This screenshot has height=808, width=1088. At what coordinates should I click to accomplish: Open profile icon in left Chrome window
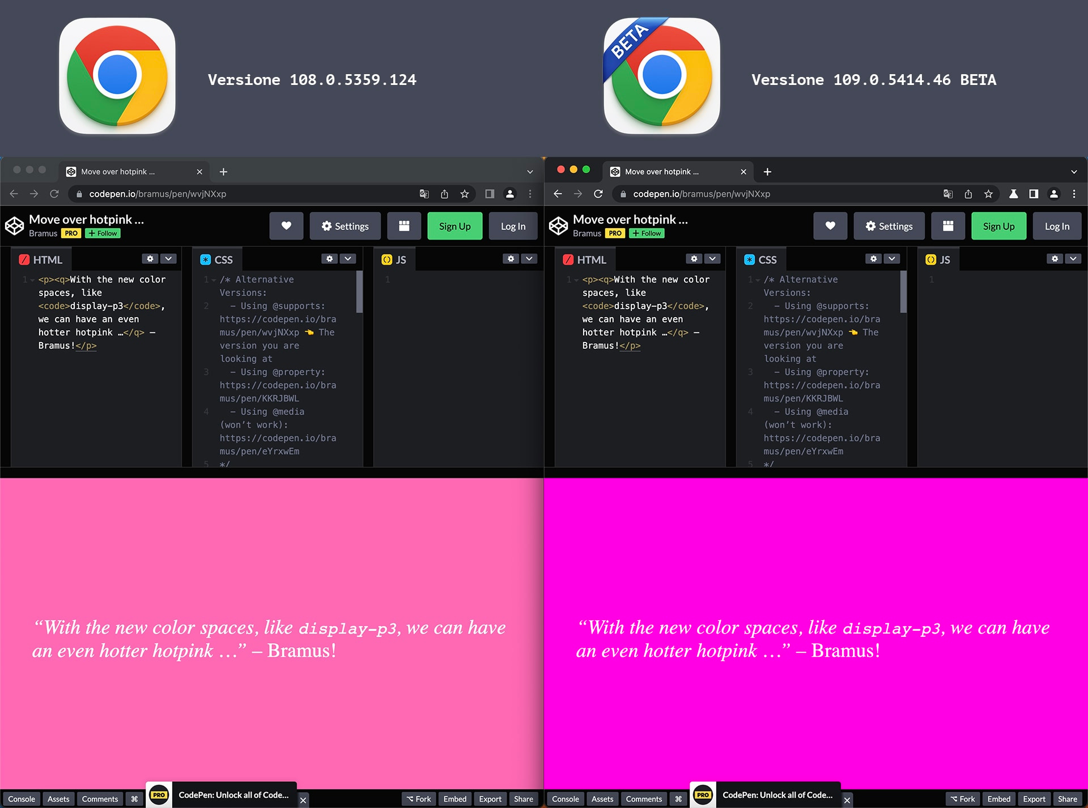click(x=510, y=194)
